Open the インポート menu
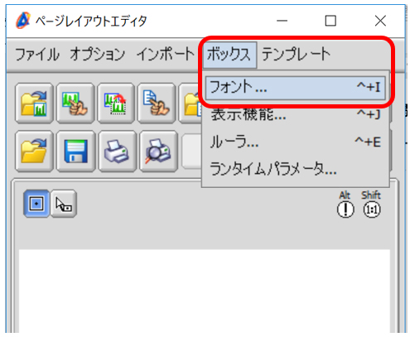This screenshot has height=337, width=410. [165, 54]
